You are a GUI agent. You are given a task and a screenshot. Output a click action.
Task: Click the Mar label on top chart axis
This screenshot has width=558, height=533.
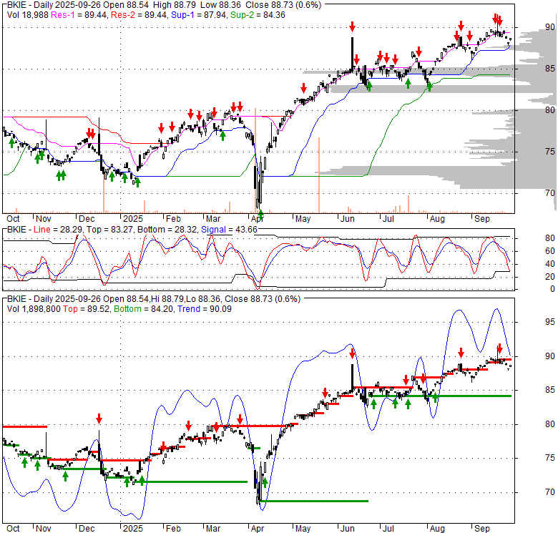tap(213, 219)
